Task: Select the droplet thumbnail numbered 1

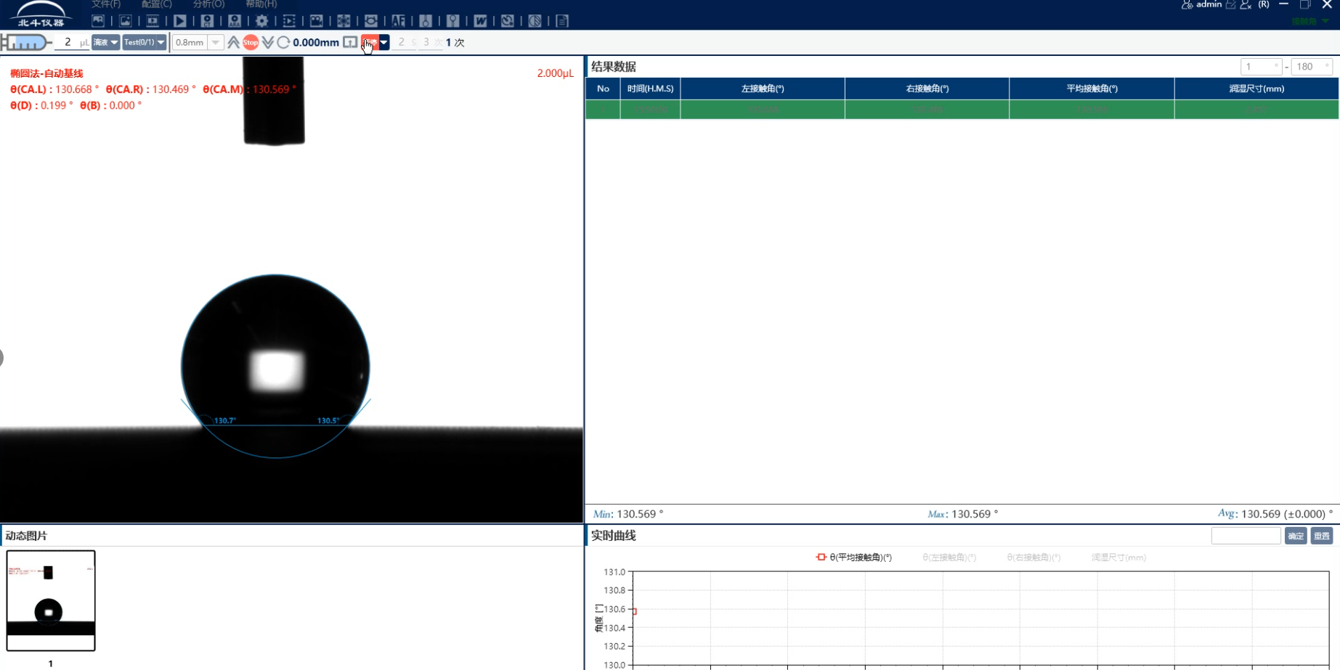Action: [51, 600]
